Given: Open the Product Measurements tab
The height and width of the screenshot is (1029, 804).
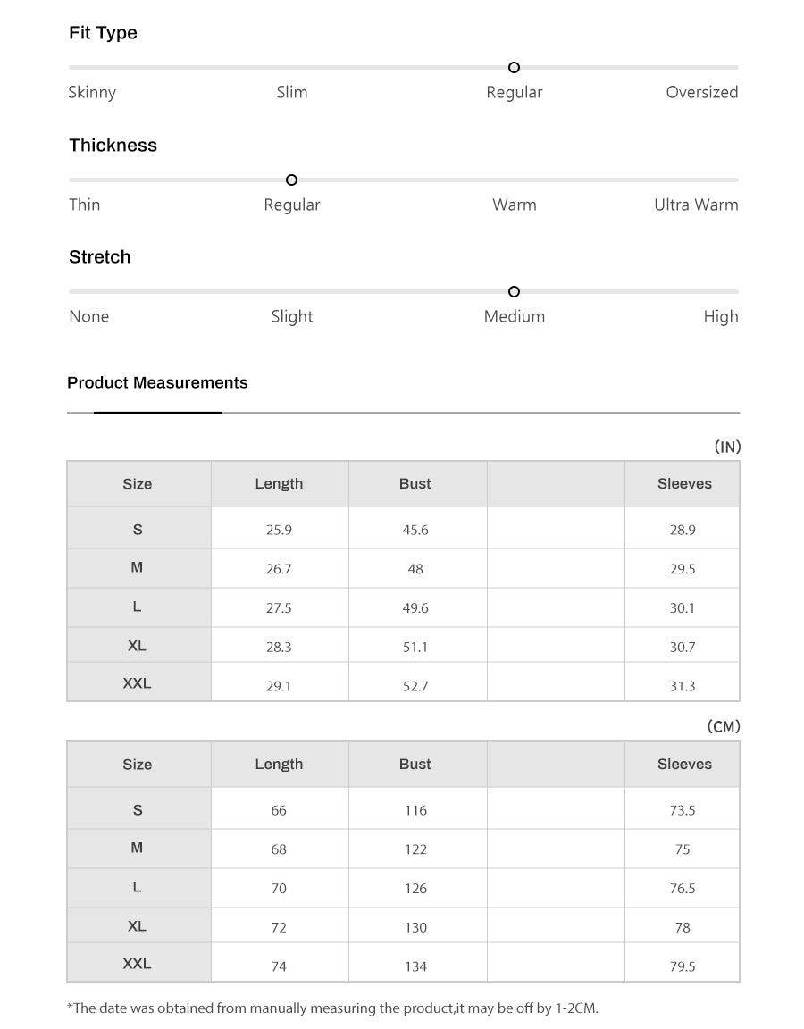Looking at the screenshot, I should click(157, 383).
